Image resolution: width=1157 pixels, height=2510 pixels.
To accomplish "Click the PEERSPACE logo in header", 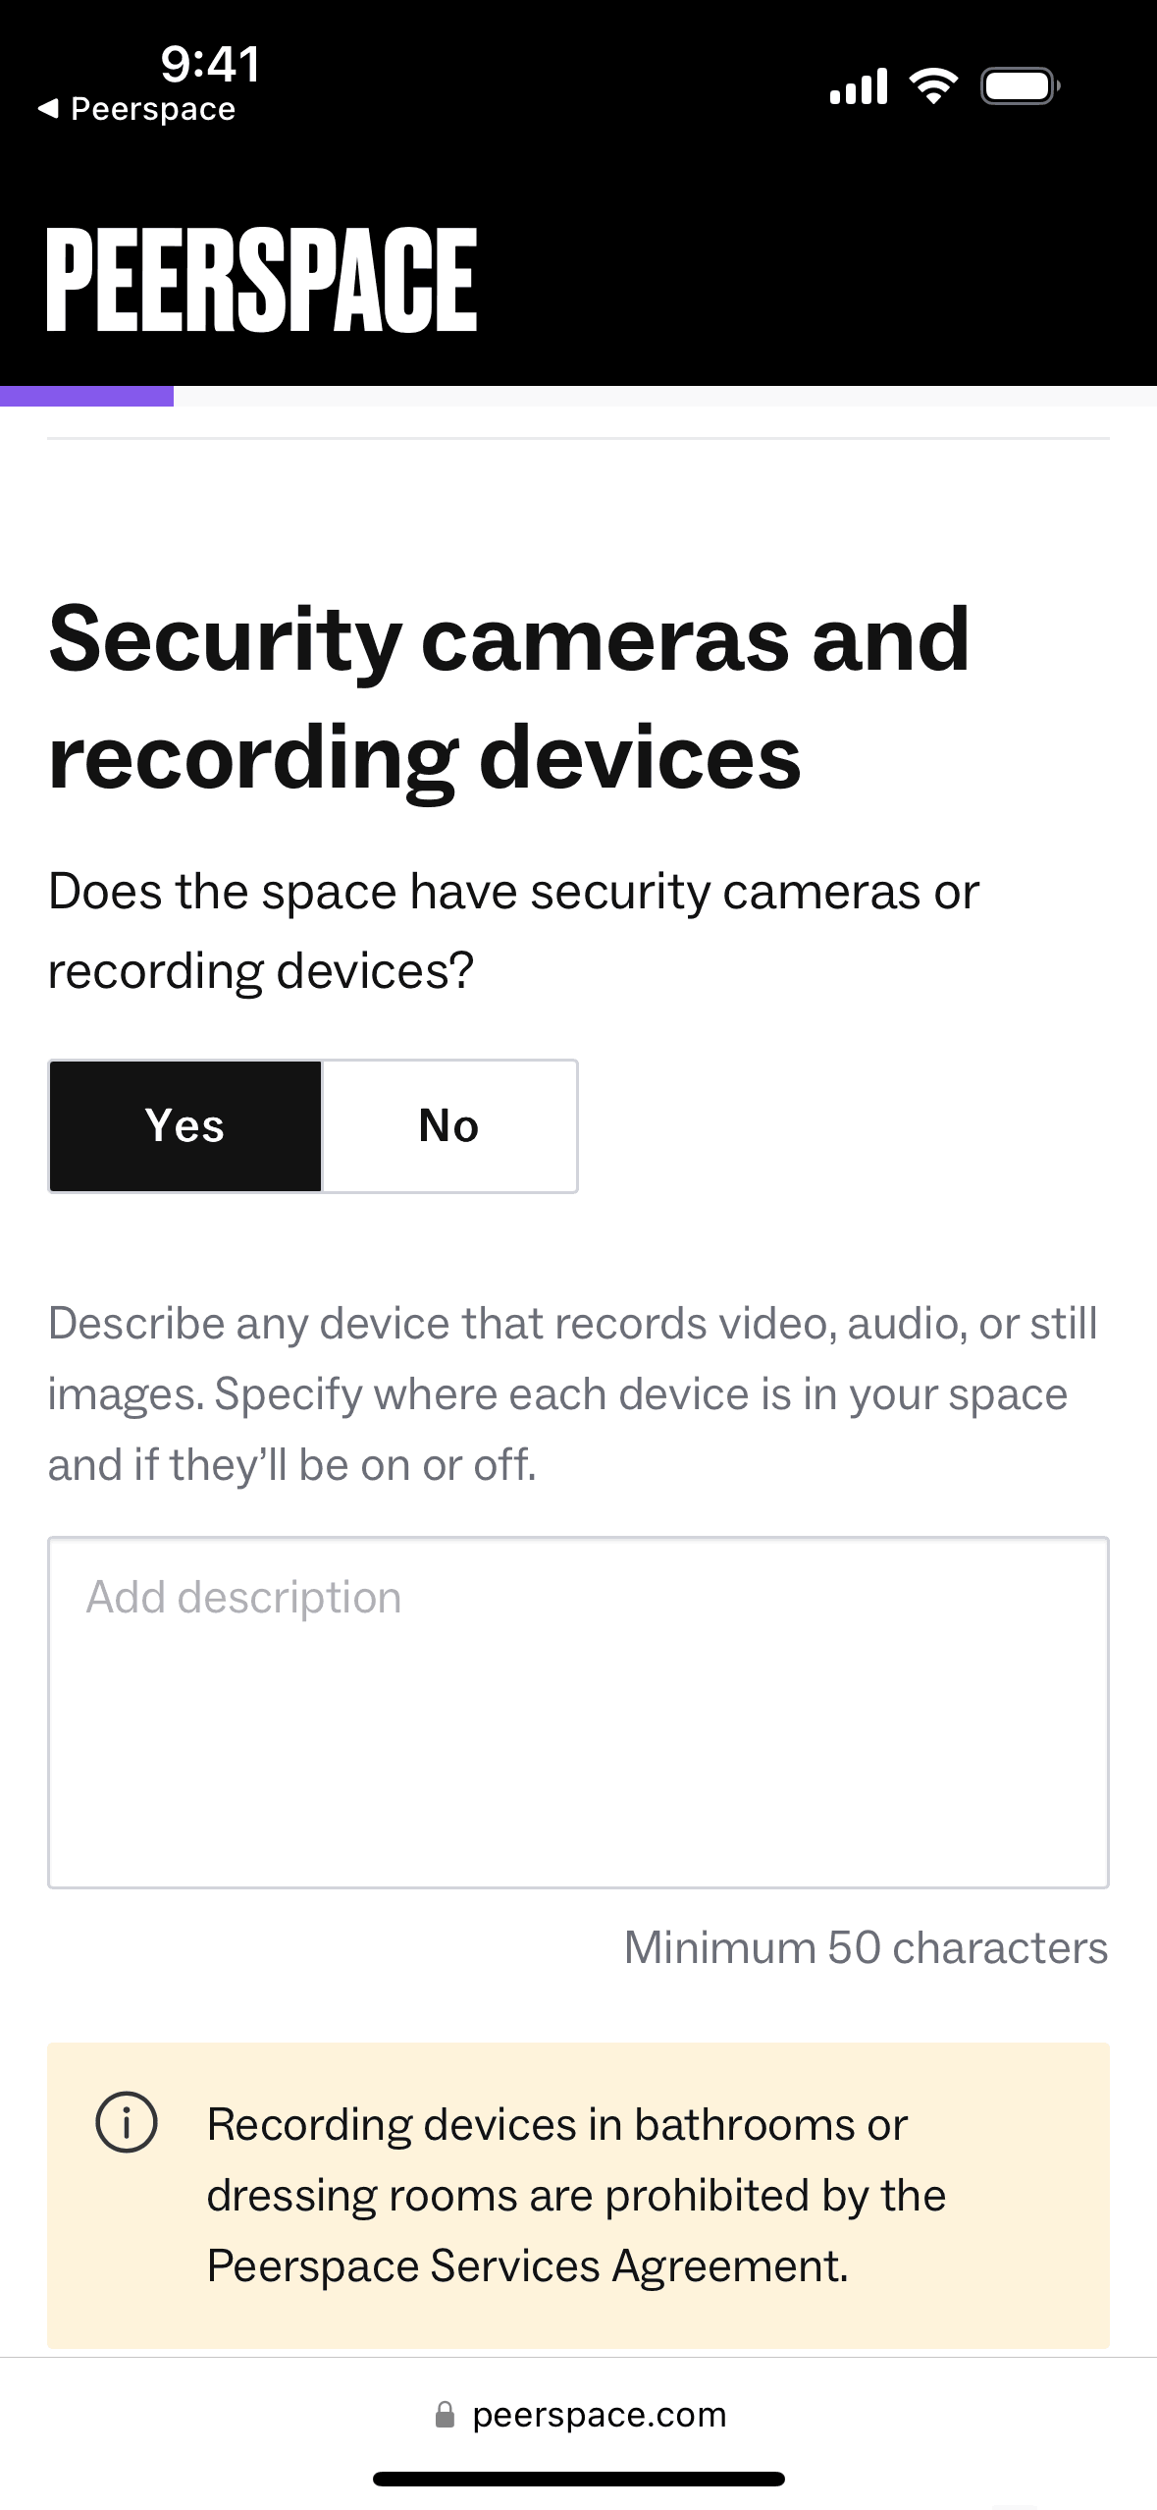I will [x=261, y=280].
